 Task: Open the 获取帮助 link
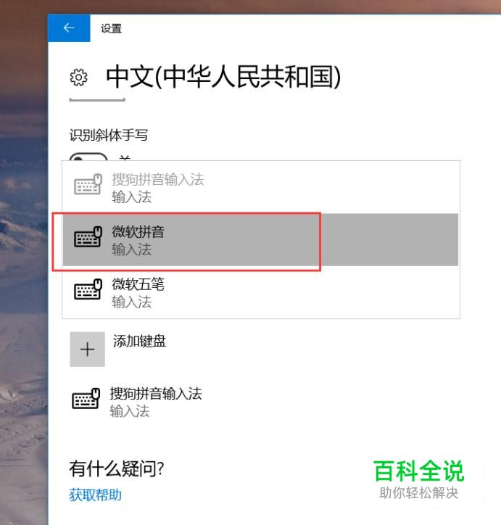click(x=96, y=495)
